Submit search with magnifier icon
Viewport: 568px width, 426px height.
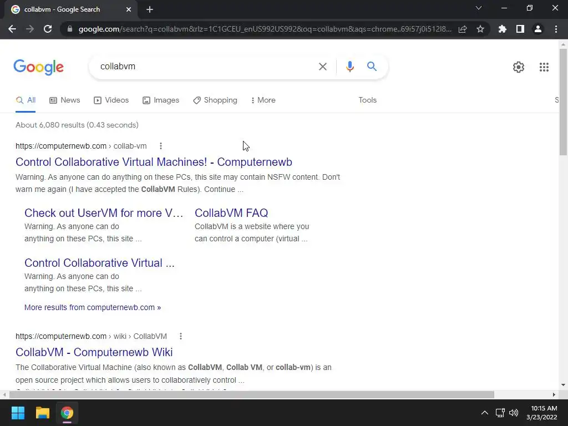pos(372,67)
